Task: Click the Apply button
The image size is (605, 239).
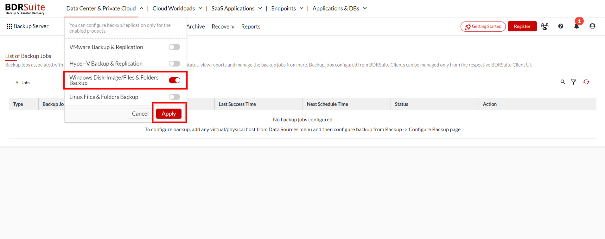Action: point(169,114)
